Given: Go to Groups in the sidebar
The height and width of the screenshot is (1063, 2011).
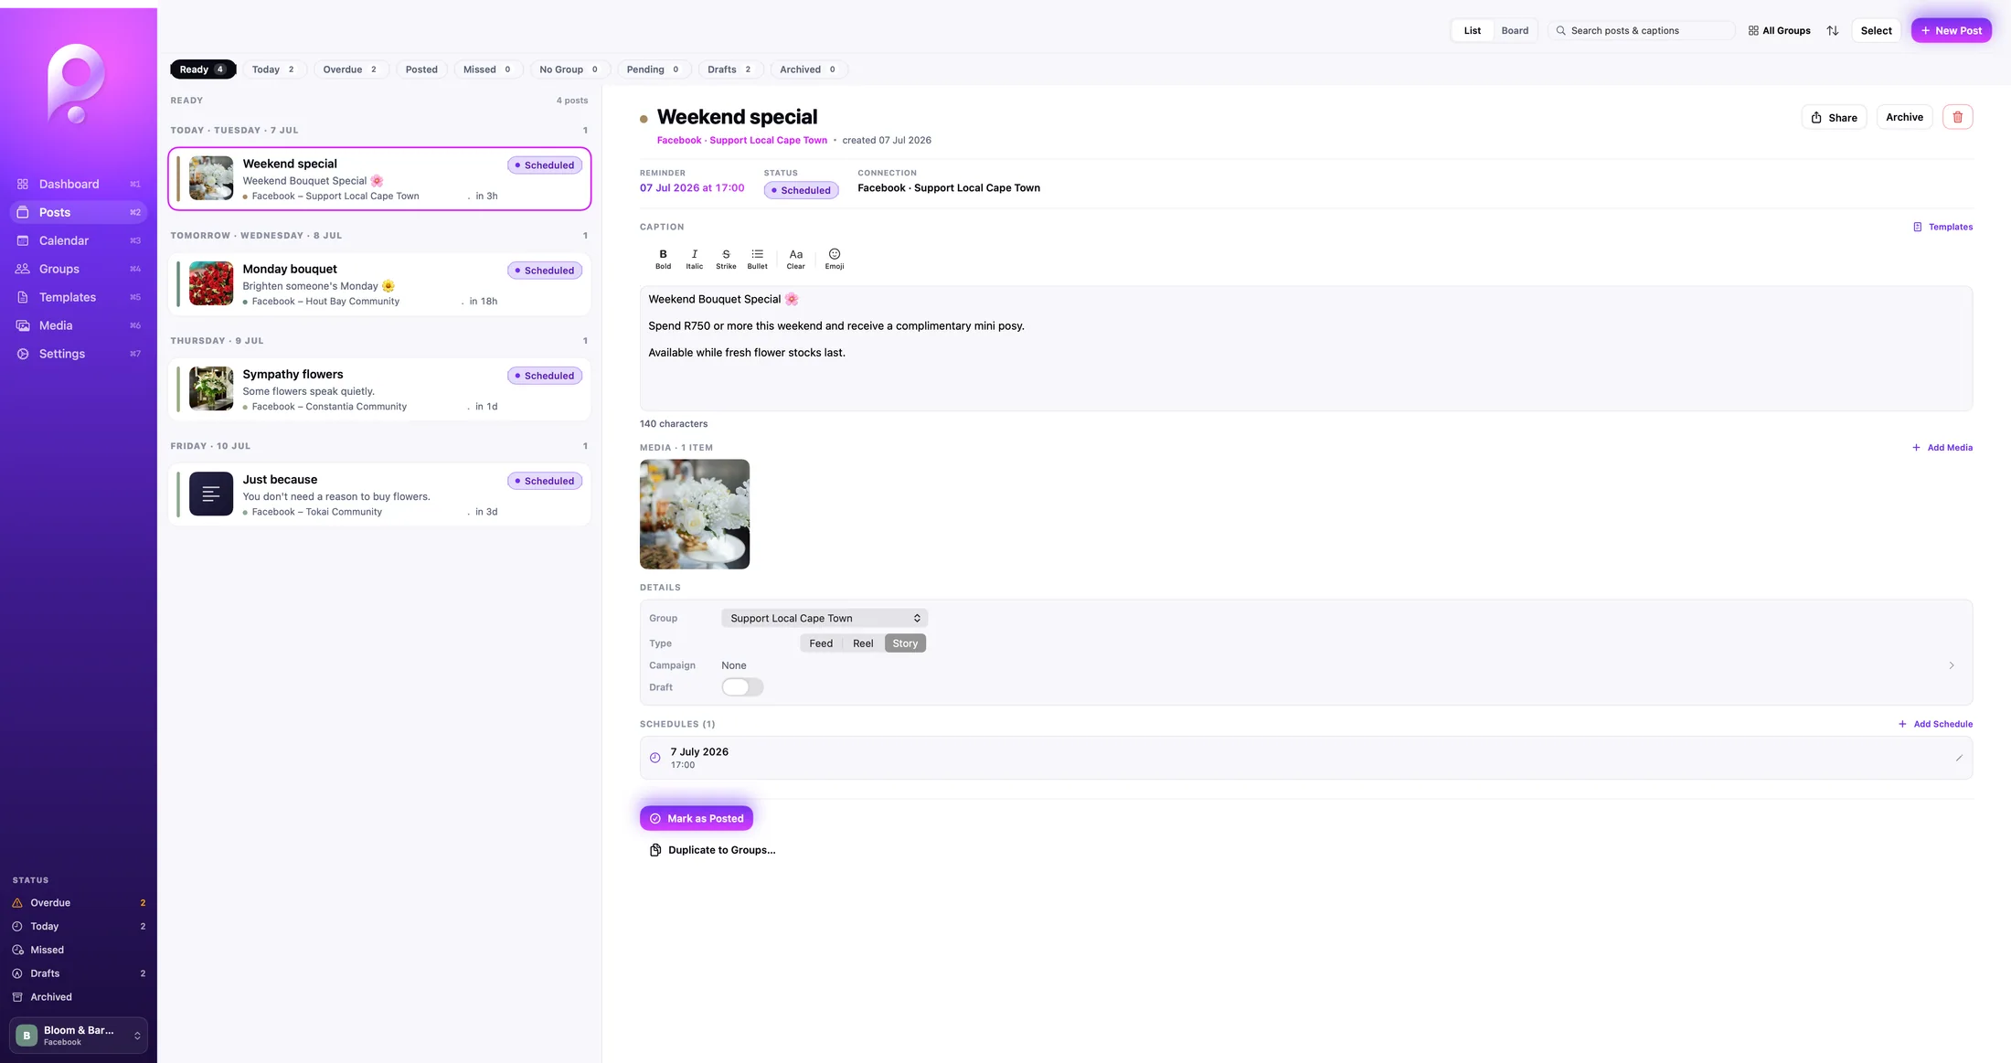Looking at the screenshot, I should click(x=79, y=269).
